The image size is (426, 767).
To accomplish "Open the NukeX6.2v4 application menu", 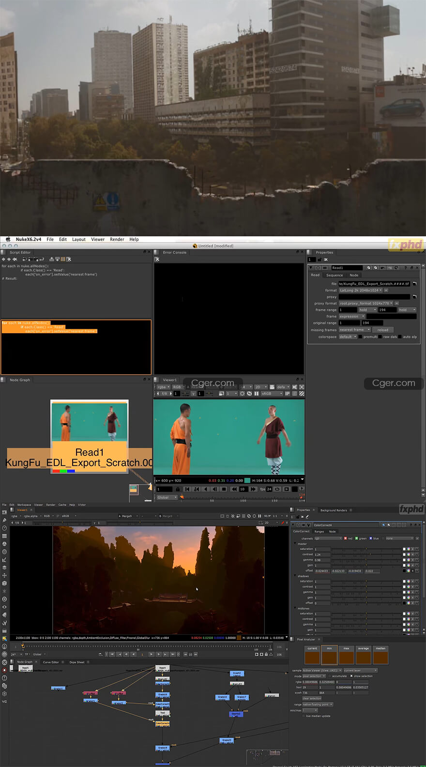I will 28,239.
